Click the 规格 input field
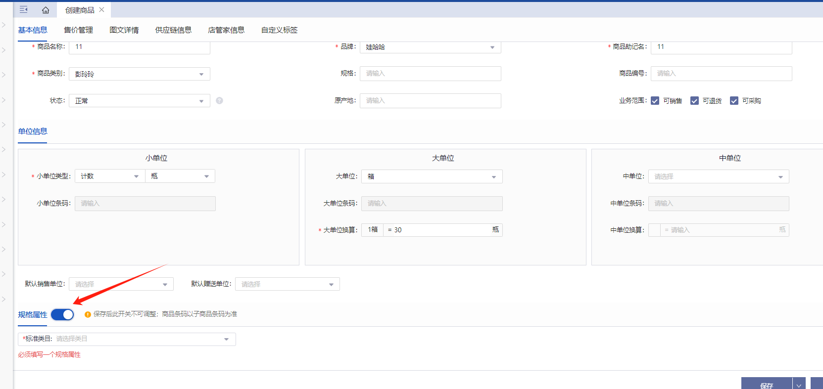The width and height of the screenshot is (823, 389). 430,74
